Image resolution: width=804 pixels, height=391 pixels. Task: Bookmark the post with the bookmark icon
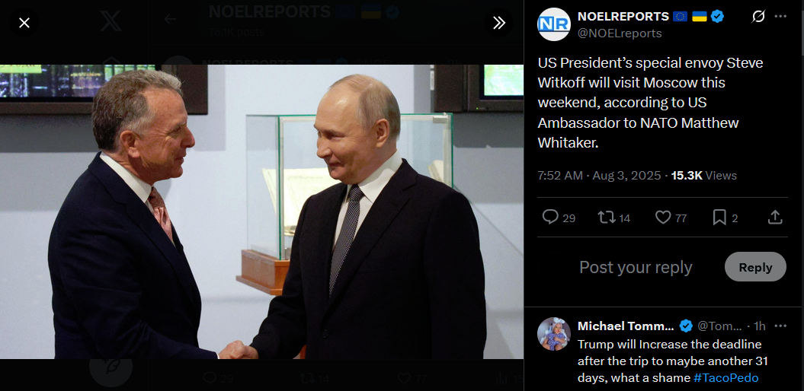[725, 218]
